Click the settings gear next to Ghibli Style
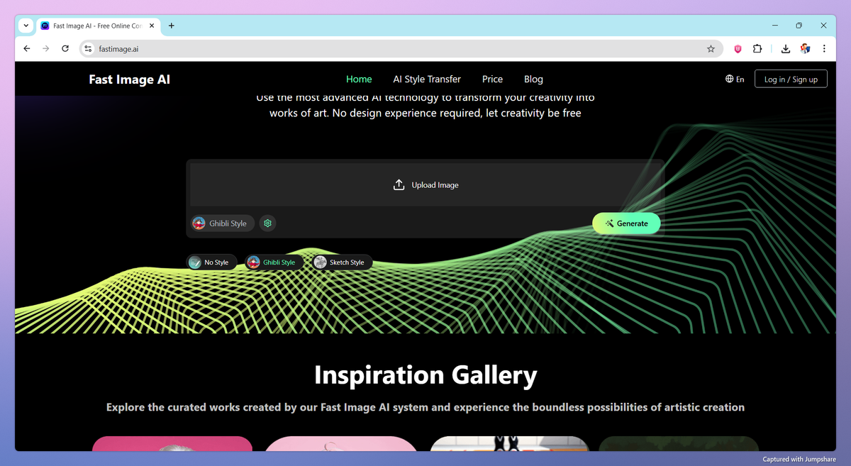This screenshot has height=466, width=851. click(267, 223)
